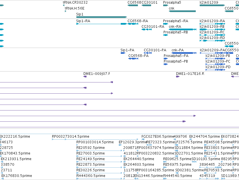This screenshot has width=239, height=180.
Task: Open the RP003273014.5prime EST label
Action: pos(70,136)
